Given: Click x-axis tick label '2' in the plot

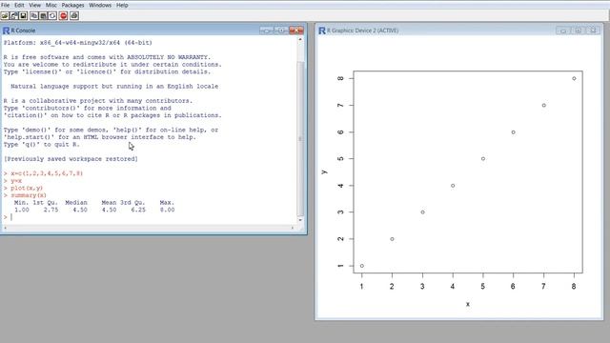Looking at the screenshot, I should tap(392, 286).
